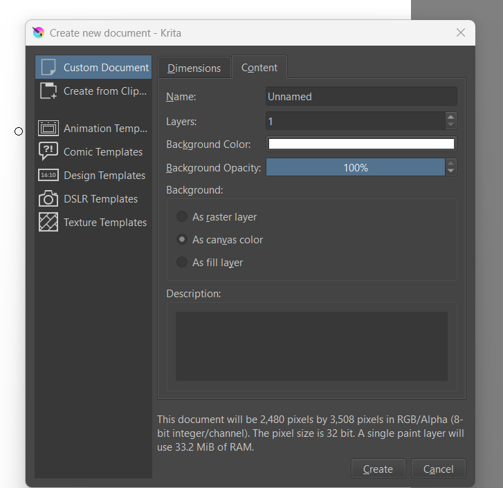Open the Comic Templates speech-bubble icon
The width and height of the screenshot is (503, 488).
[x=48, y=152]
